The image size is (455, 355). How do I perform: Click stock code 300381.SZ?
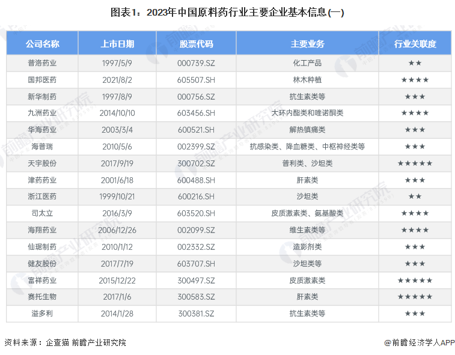click(196, 314)
